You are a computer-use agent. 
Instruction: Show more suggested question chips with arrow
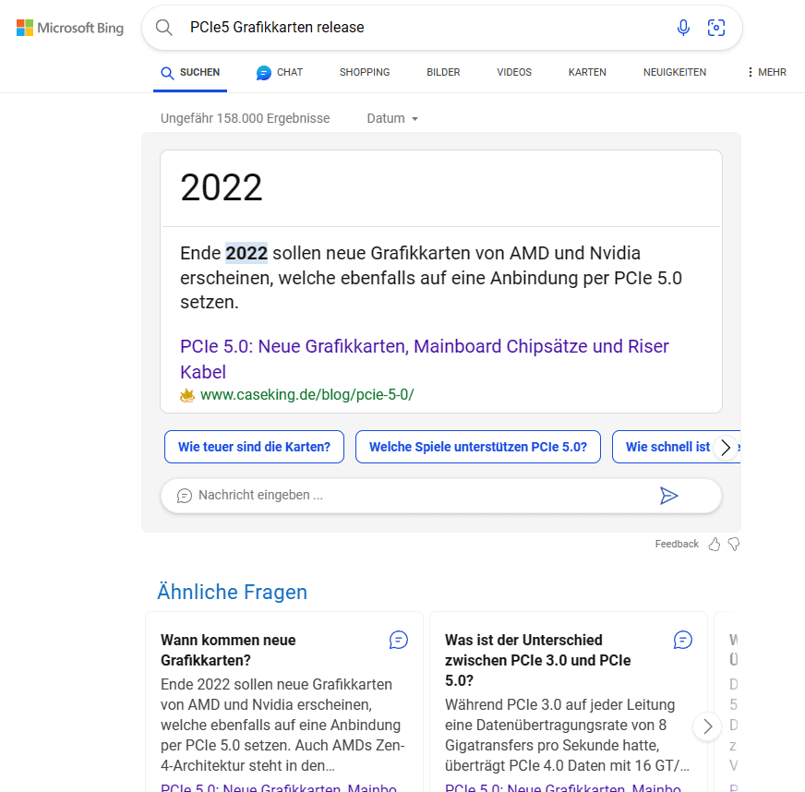tap(726, 447)
